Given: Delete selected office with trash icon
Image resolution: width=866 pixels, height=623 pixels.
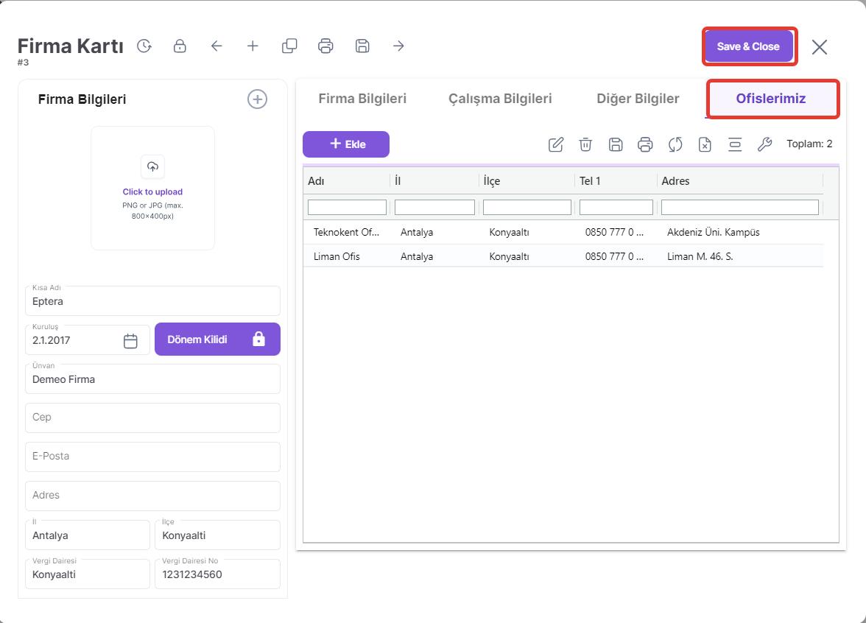Looking at the screenshot, I should pos(585,144).
